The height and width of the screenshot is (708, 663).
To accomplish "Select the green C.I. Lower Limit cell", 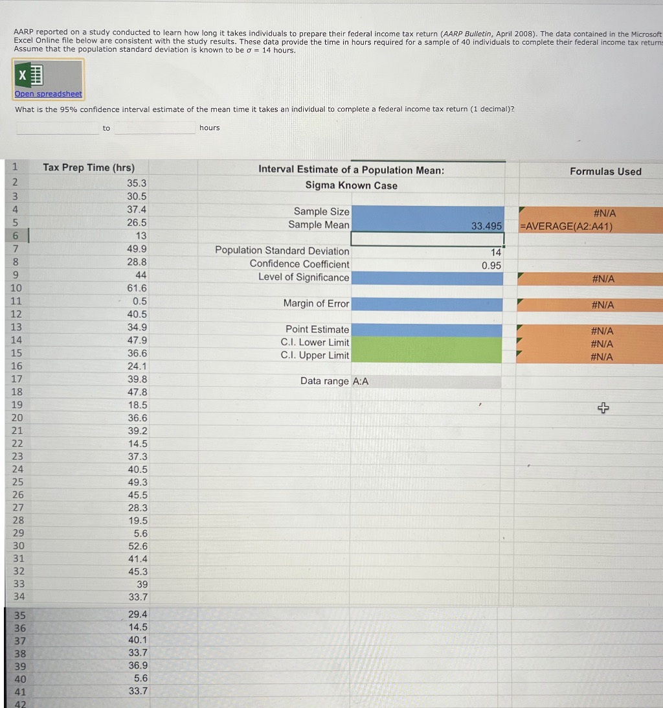I will (x=426, y=343).
